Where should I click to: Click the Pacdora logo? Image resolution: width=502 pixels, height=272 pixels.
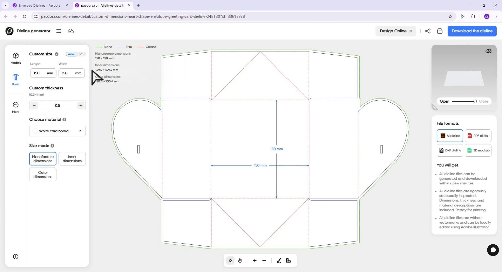[9, 31]
